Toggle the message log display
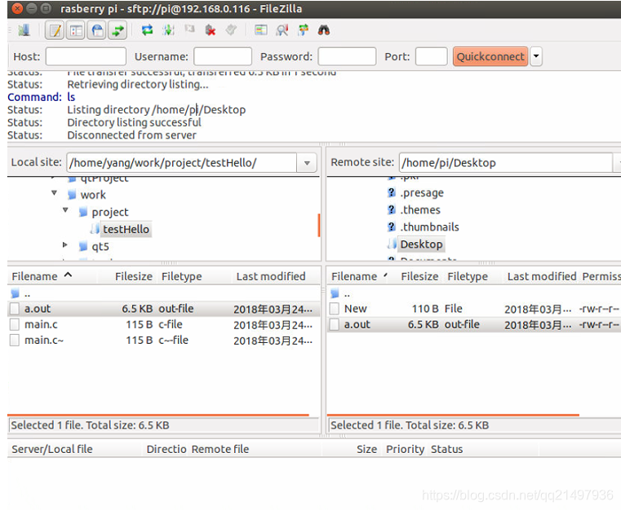 [x=55, y=30]
